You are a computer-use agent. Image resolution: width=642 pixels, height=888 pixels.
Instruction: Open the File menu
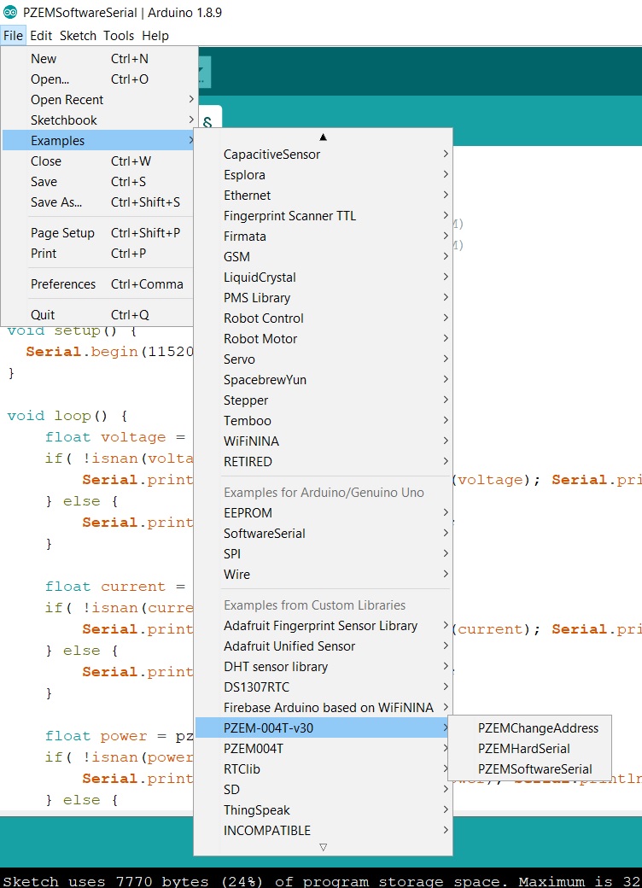13,36
